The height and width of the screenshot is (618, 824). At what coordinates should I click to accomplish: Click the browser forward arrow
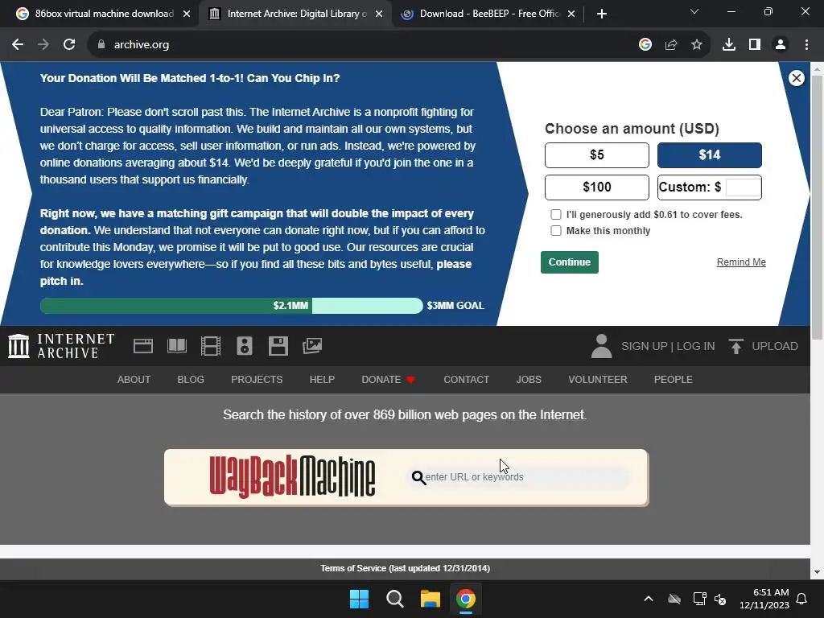(x=43, y=45)
